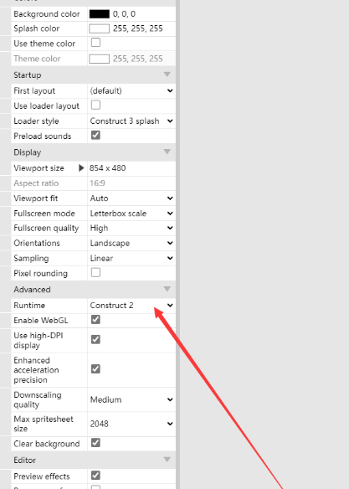Open the Runtime dropdown showing Construct 2

(x=131, y=306)
